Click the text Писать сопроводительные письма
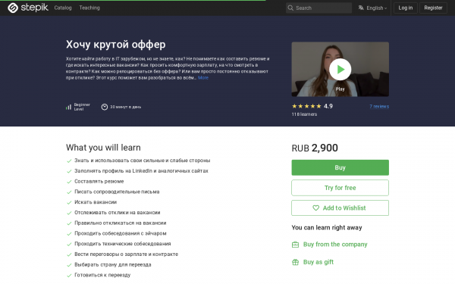Image resolution: width=455 pixels, height=284 pixels. pyautogui.click(x=117, y=192)
